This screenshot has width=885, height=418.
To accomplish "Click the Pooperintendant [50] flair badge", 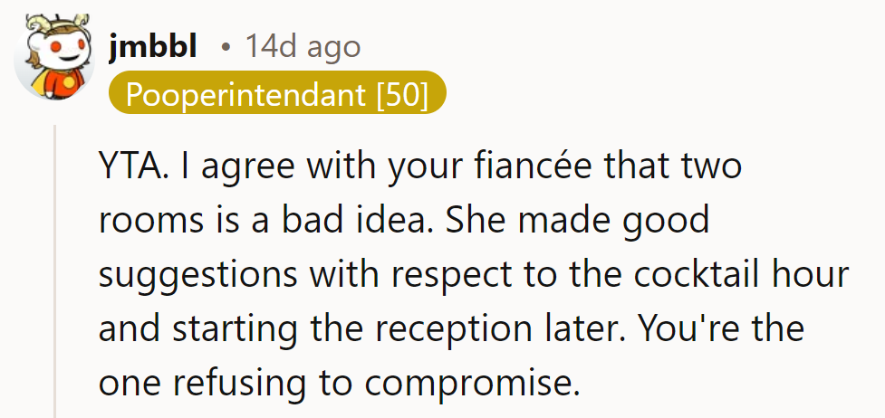I will point(277,93).
